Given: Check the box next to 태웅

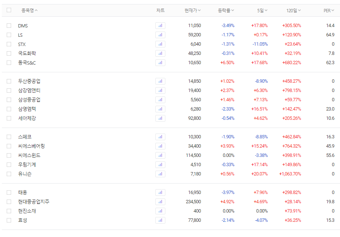Looking at the screenshot, I should click(9, 192).
